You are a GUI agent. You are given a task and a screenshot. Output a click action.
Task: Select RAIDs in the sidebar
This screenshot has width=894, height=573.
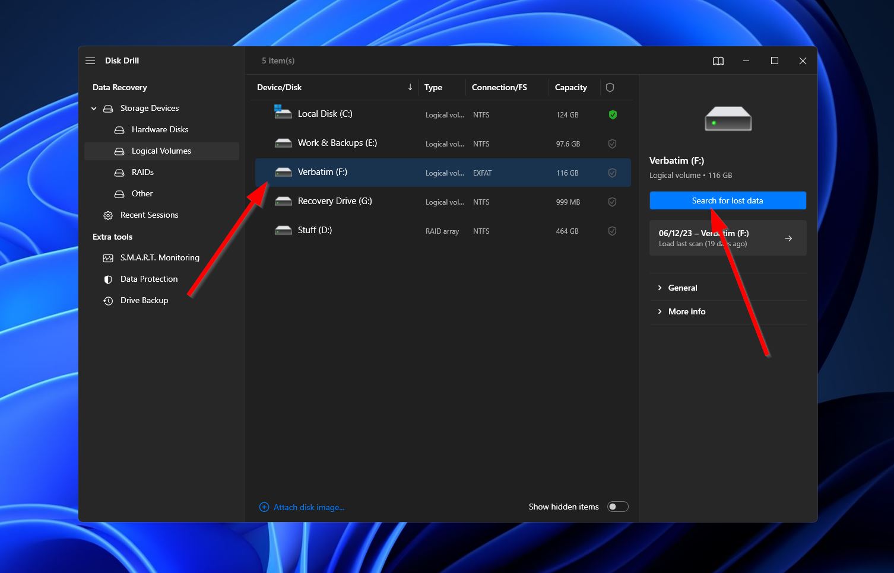pos(161,172)
